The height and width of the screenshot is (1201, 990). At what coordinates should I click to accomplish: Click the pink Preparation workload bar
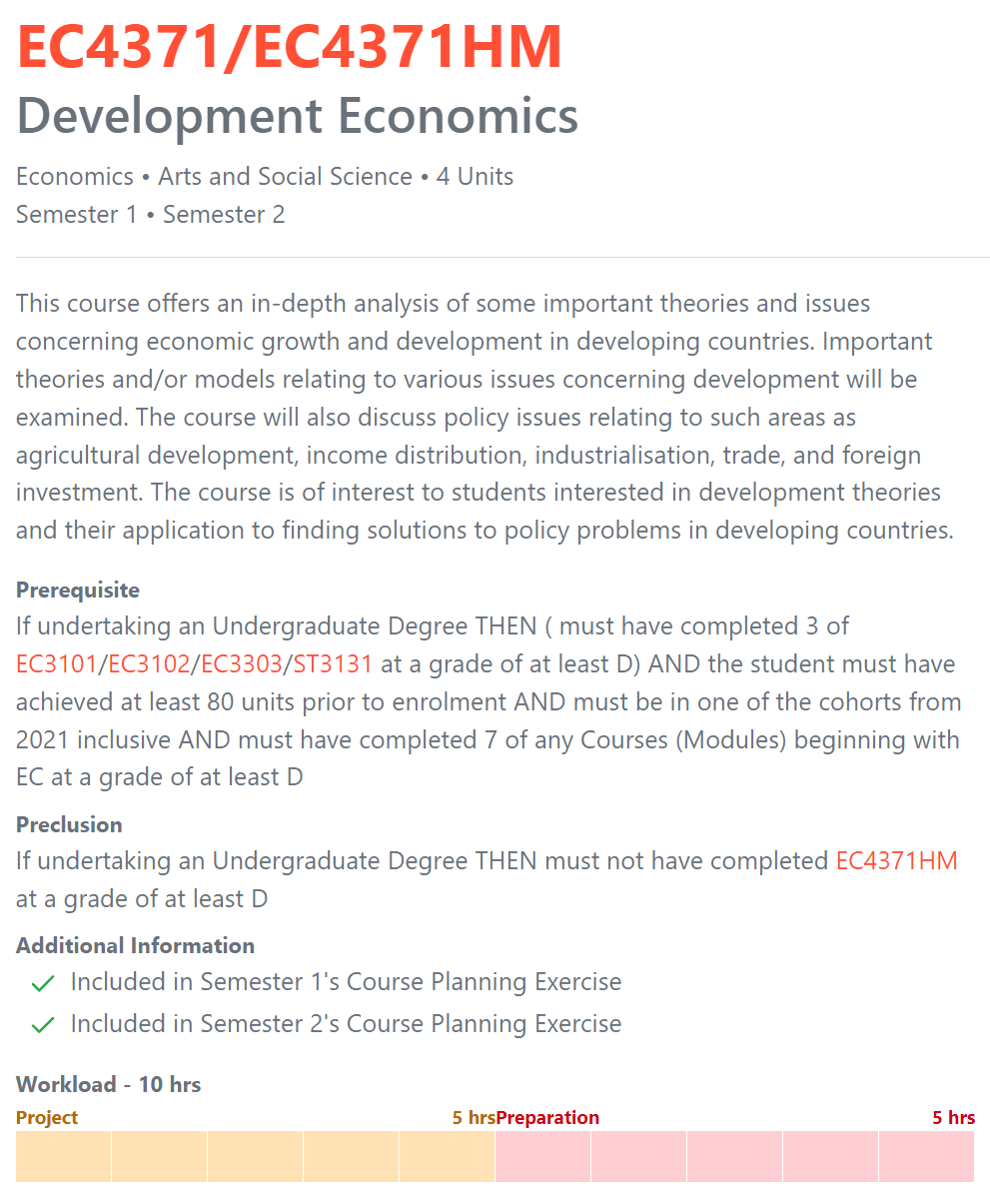click(x=734, y=1156)
